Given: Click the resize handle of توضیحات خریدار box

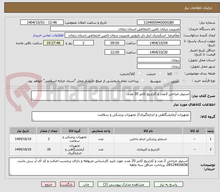Looking at the screenshot, I should tap(10, 174).
